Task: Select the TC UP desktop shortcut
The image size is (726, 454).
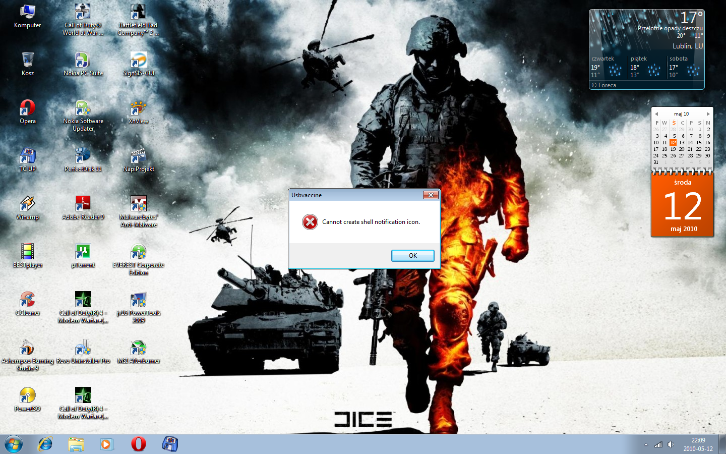Action: point(28,160)
